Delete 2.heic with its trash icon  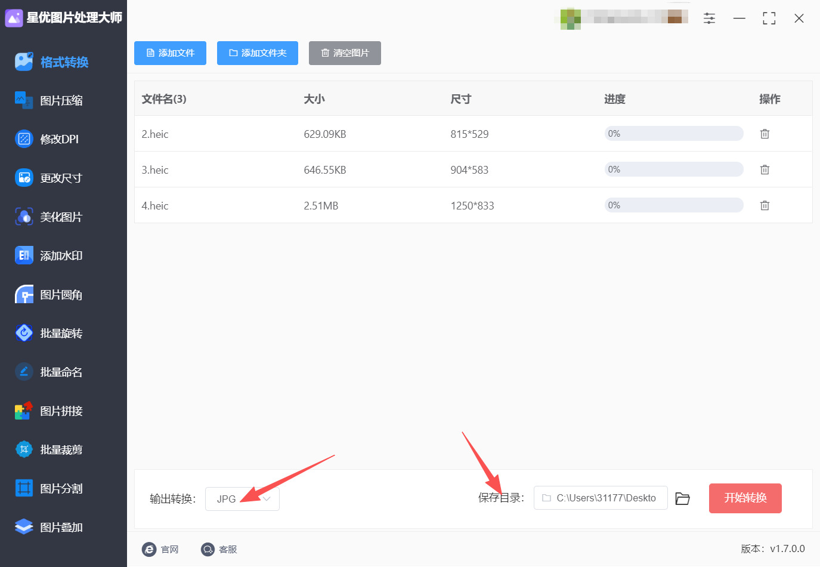[765, 134]
